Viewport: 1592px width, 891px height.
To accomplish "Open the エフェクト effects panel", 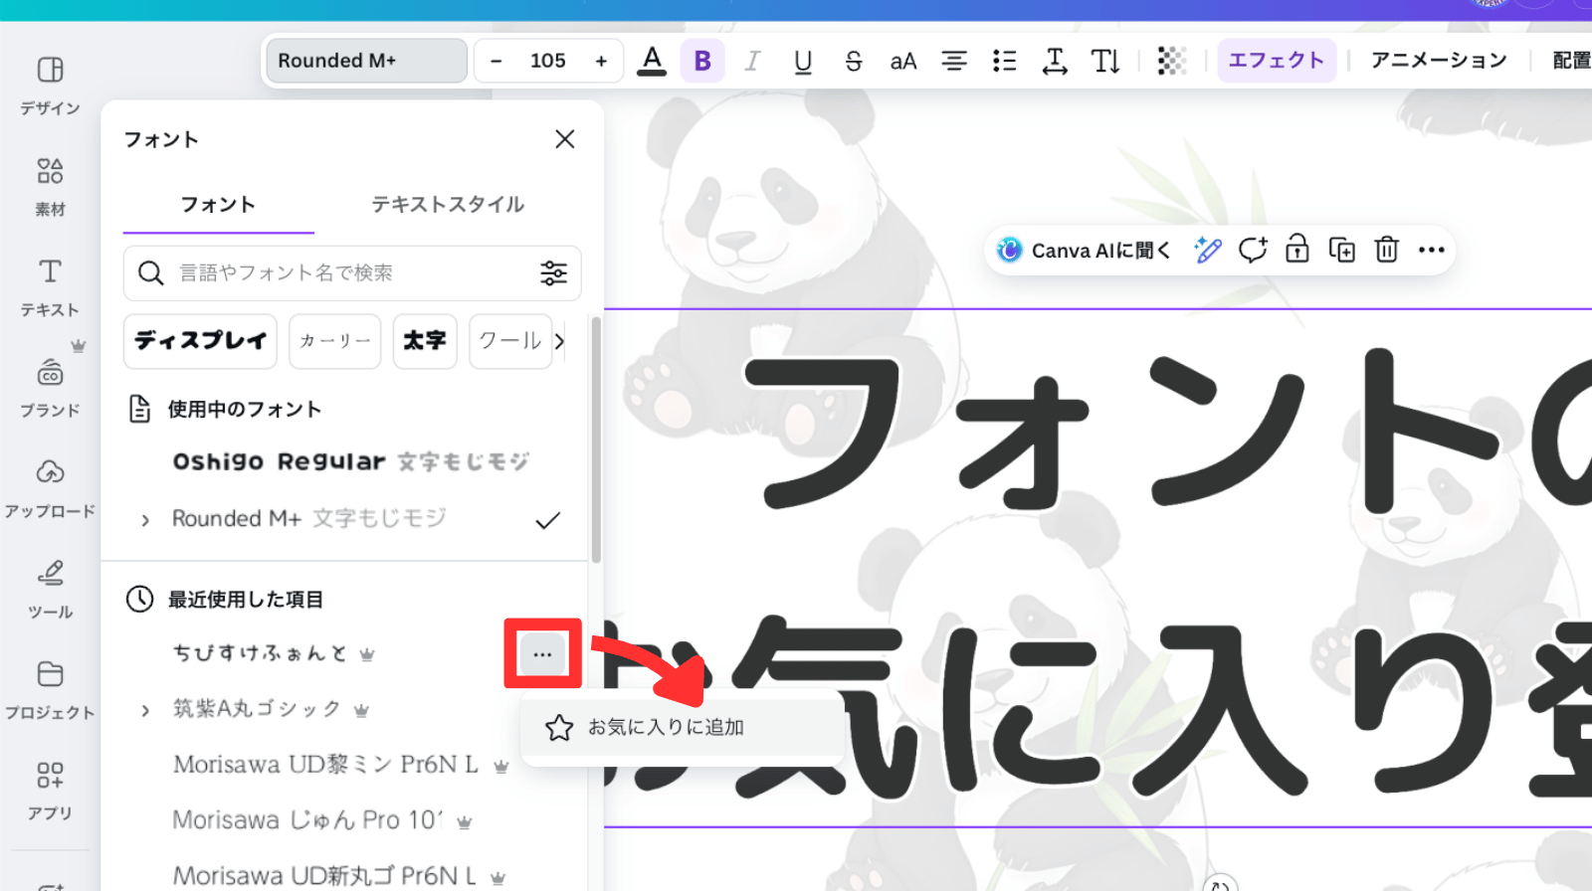I will (1277, 61).
